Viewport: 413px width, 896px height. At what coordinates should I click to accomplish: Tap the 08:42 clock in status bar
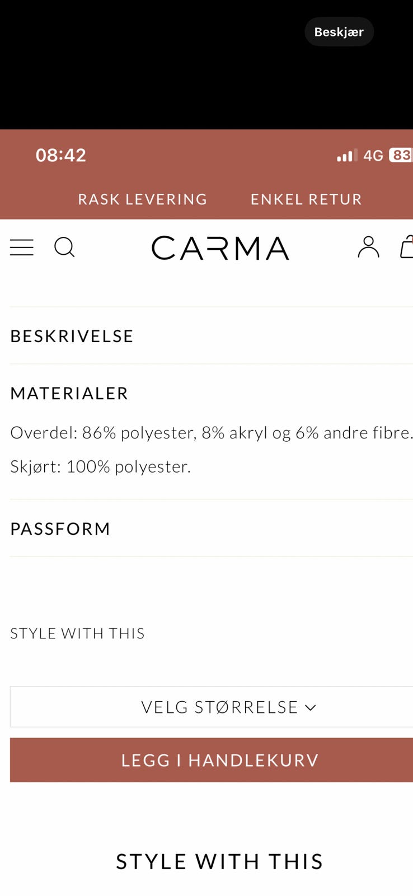tap(61, 155)
